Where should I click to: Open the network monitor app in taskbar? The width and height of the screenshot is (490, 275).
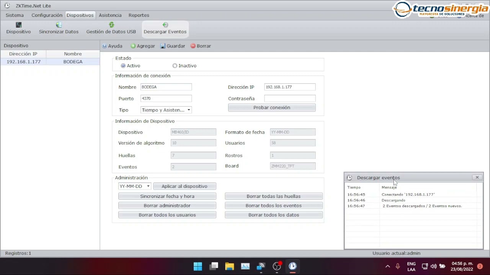coord(261,266)
